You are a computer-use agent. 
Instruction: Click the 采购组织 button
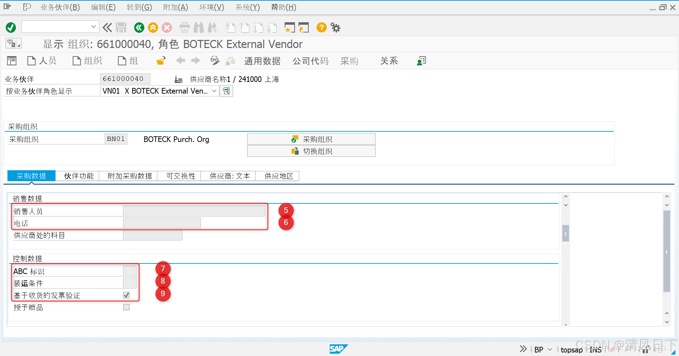click(311, 139)
